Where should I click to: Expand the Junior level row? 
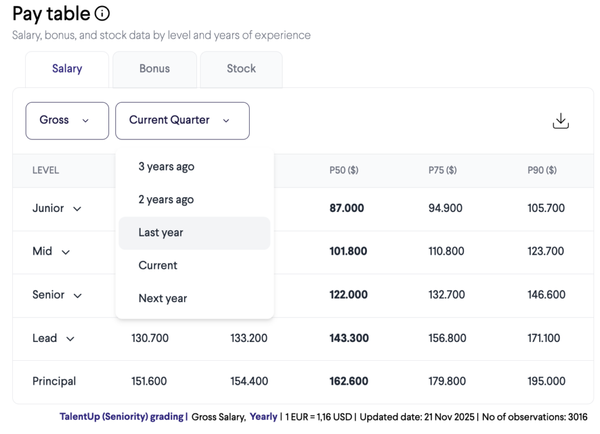(x=77, y=209)
